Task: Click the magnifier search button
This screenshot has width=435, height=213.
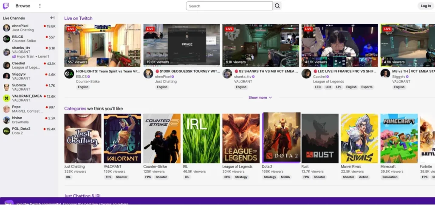Action: pos(277,6)
